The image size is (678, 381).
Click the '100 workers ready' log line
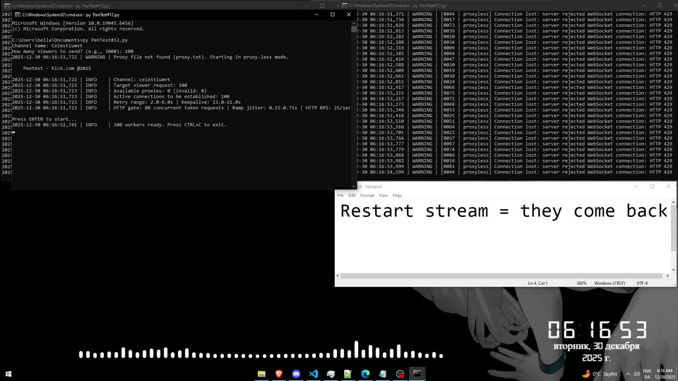[119, 125]
